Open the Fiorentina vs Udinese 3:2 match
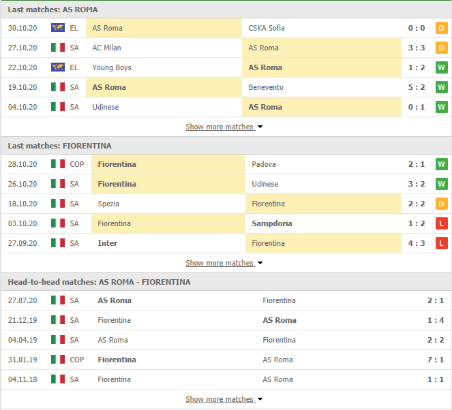The image size is (452, 410). click(226, 184)
